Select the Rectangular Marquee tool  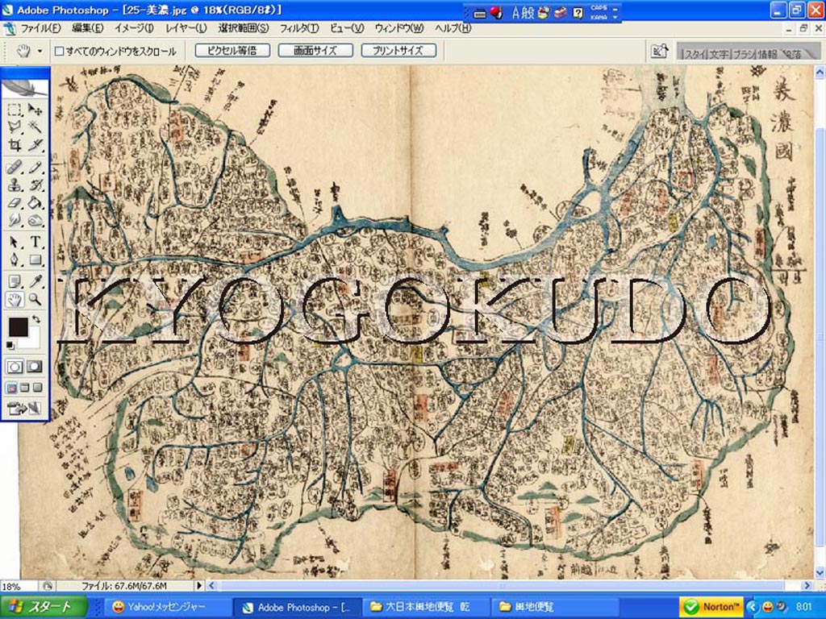coord(15,110)
